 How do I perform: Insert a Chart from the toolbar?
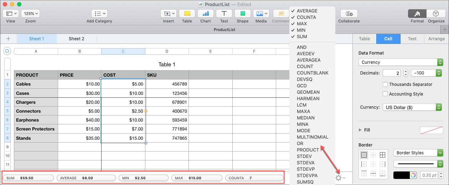coord(206,14)
